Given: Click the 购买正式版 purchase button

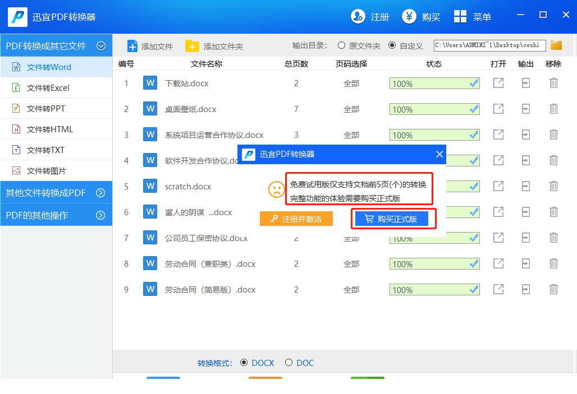Looking at the screenshot, I should (393, 219).
